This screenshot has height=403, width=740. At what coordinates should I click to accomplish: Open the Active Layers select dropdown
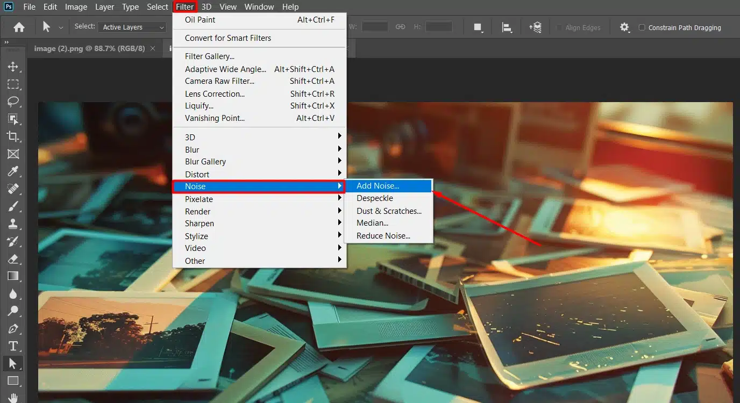click(132, 27)
